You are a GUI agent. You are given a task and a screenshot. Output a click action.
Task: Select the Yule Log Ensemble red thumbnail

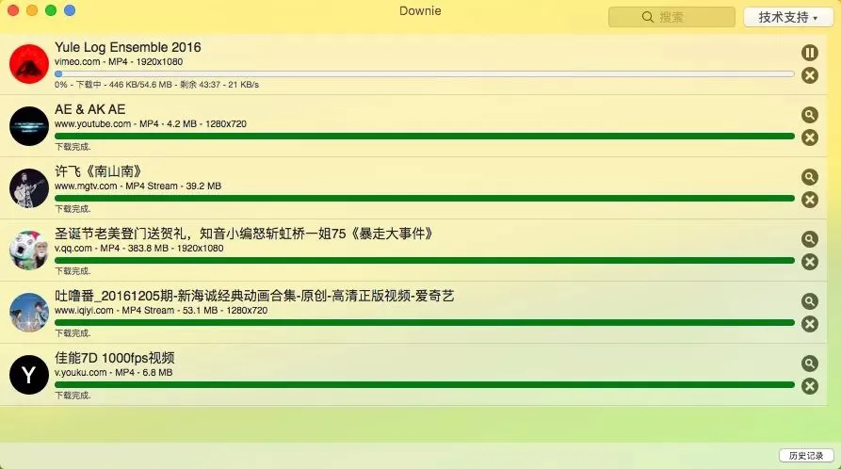tap(29, 64)
